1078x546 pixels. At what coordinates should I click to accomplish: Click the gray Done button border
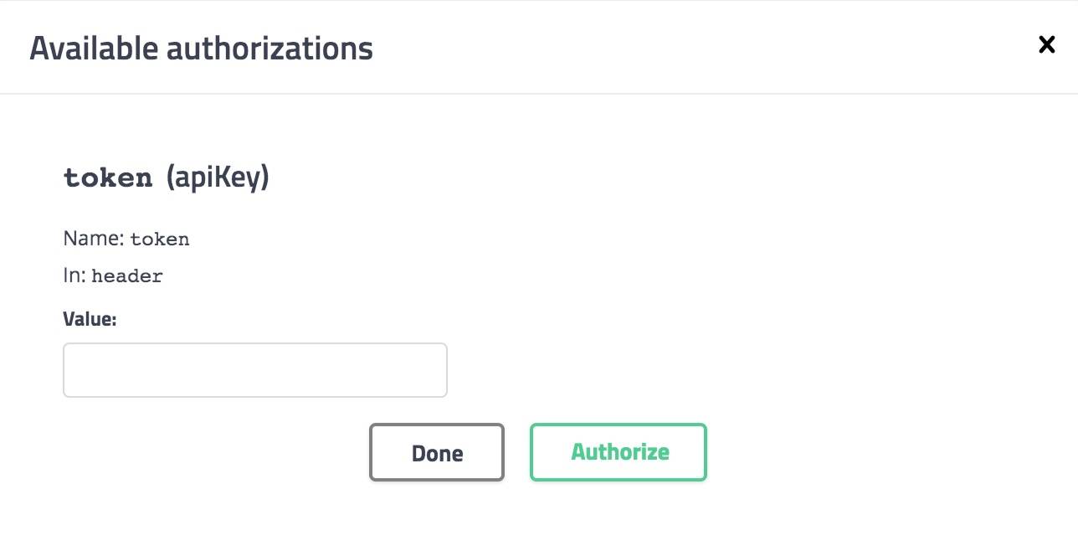[371, 452]
